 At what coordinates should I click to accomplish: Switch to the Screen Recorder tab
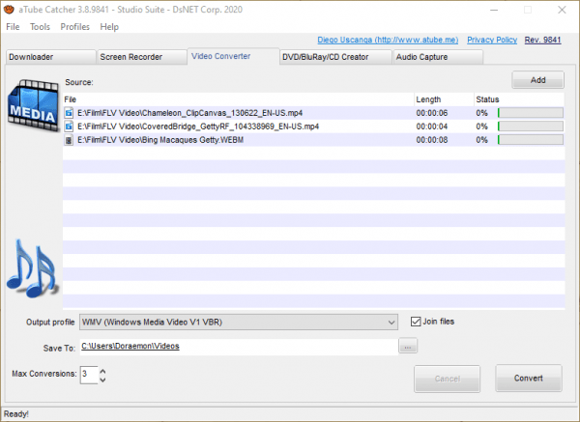coord(142,57)
